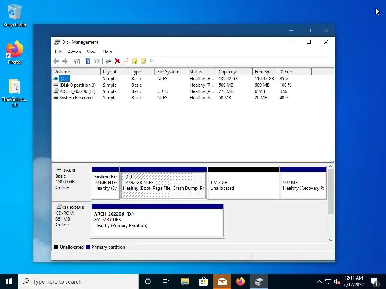Click the network tray icon
Image resolution: width=386 pixels, height=289 pixels.
(328, 281)
